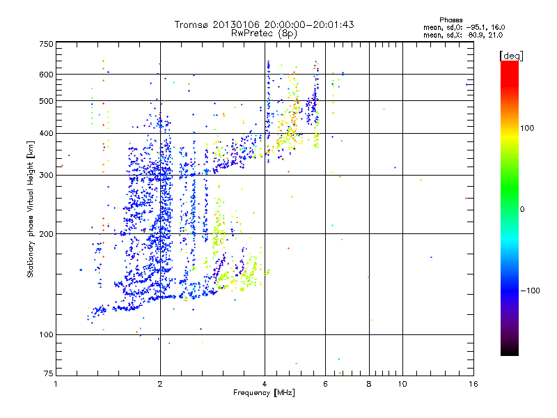The height and width of the screenshot is (418, 557).
Task: Click the y-axis tick label '300'
Action: pyautogui.click(x=46, y=176)
